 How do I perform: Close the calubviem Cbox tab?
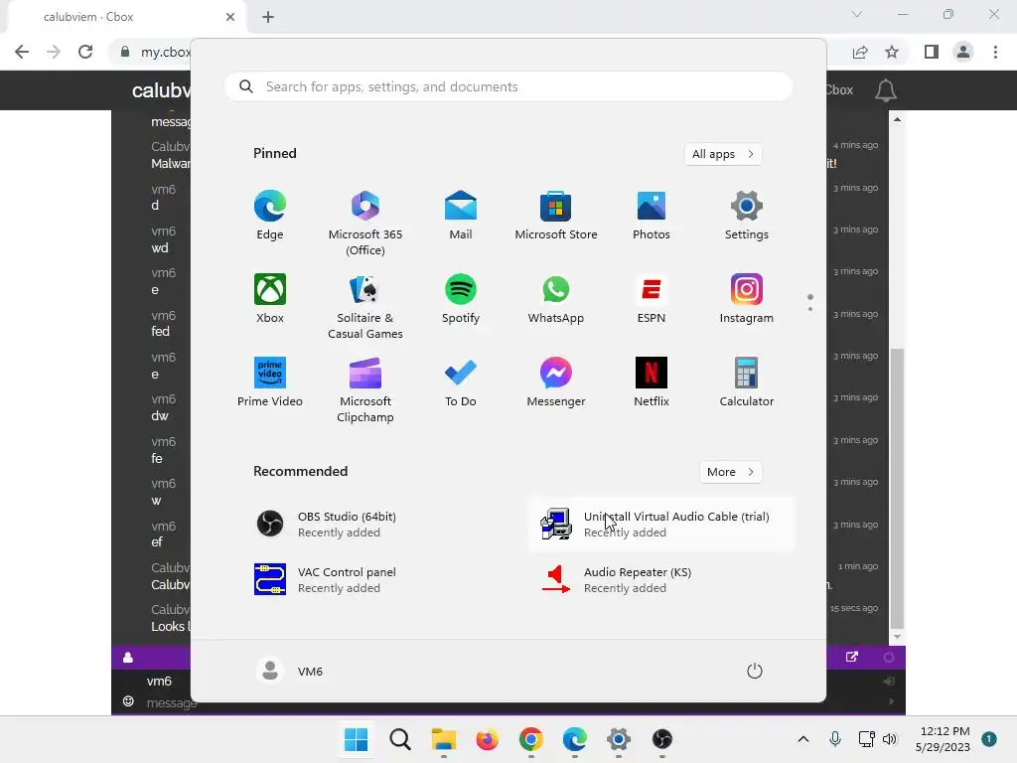point(230,17)
